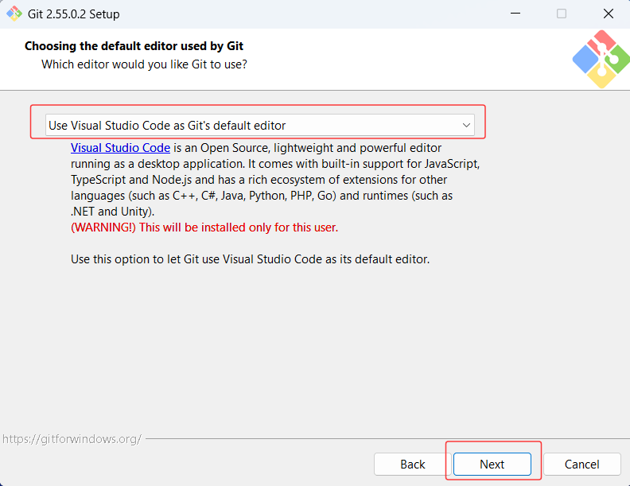This screenshot has height=486, width=630.
Task: Click the red WARNING installed only for this user text
Action: 204,227
